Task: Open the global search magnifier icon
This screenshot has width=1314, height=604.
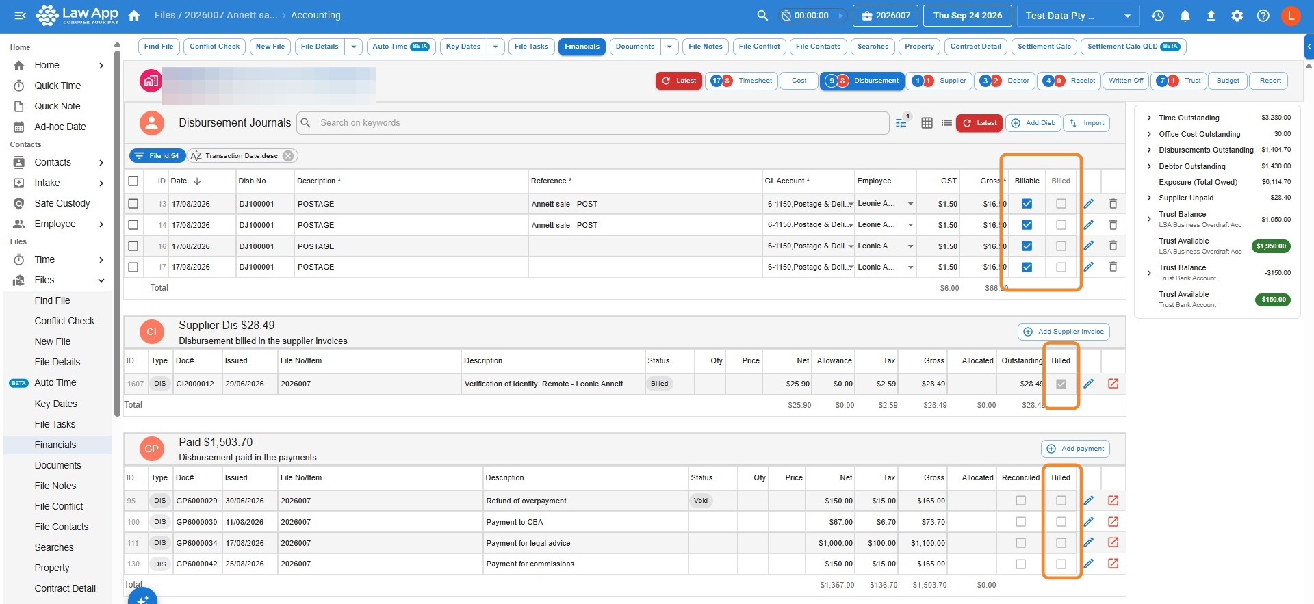Action: (x=762, y=15)
